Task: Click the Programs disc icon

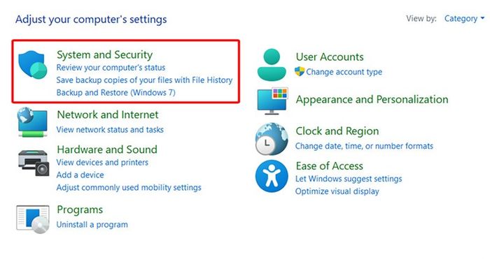Action: click(x=33, y=219)
